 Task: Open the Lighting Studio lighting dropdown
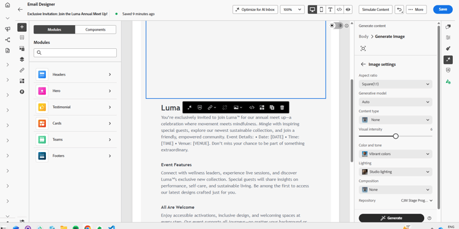pyautogui.click(x=395, y=172)
